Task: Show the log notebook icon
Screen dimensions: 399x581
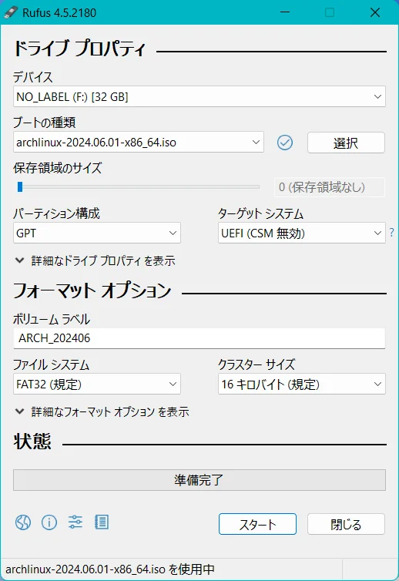Action: coord(102,522)
